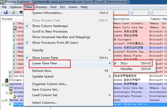This screenshot has height=110, width=167.
Task: Open the Process menu
Action: [41, 7]
